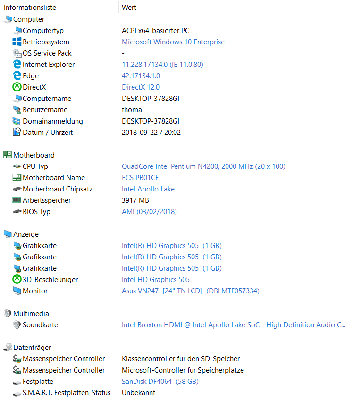Click the Soundkarte speaker icon
This screenshot has width=361, height=407.
(x=17, y=325)
